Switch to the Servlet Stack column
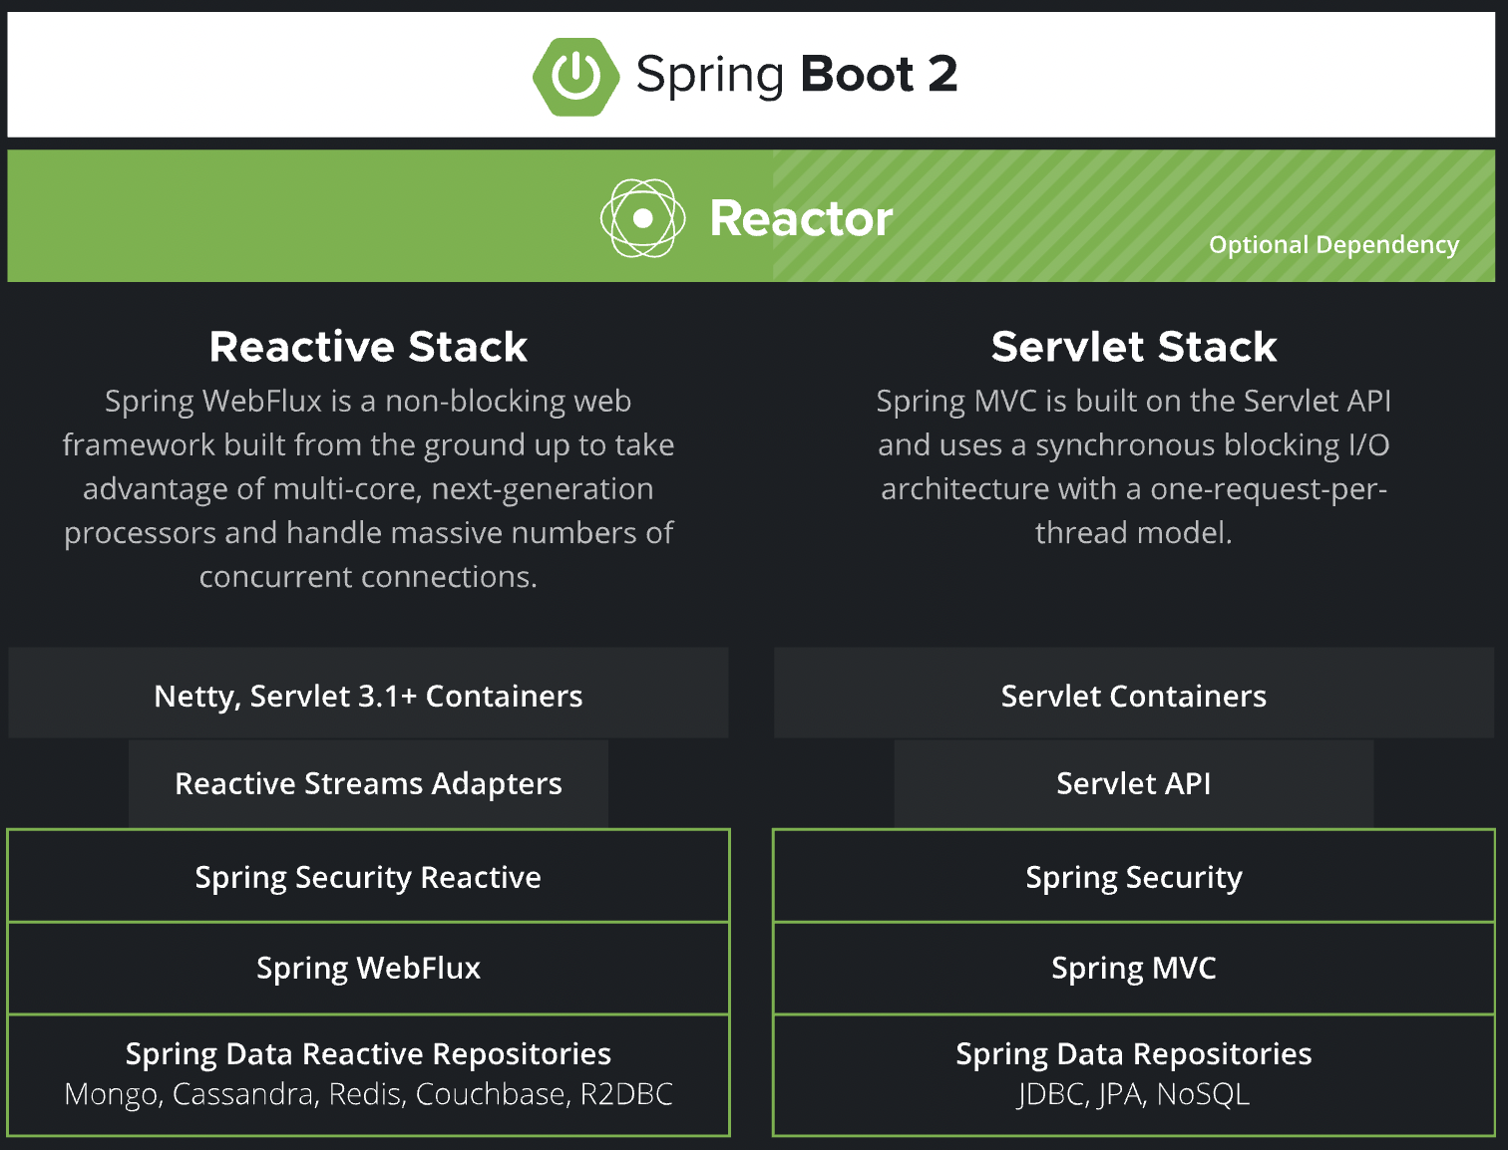Viewport: 1508px width, 1150px height. (x=1134, y=347)
